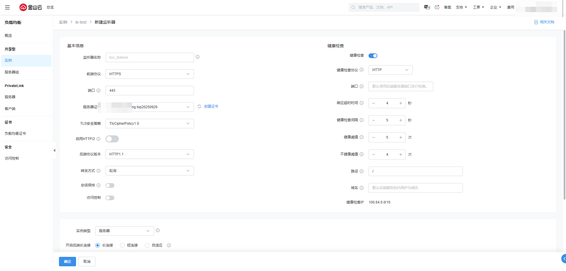Open the hamburger navigation menu
Screen dimensions: 566x271
coord(7,7)
